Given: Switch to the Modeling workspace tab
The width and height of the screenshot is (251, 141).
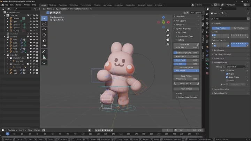Looking at the screenshot, I should [x=53, y=5].
